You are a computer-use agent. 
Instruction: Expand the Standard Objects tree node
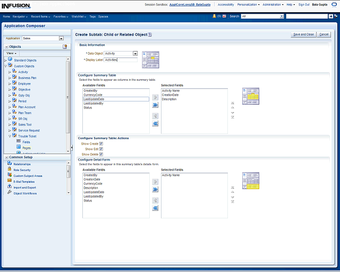click(5, 60)
